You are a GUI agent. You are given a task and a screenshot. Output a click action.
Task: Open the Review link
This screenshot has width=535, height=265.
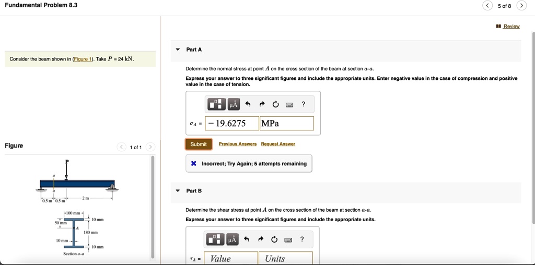(511, 26)
